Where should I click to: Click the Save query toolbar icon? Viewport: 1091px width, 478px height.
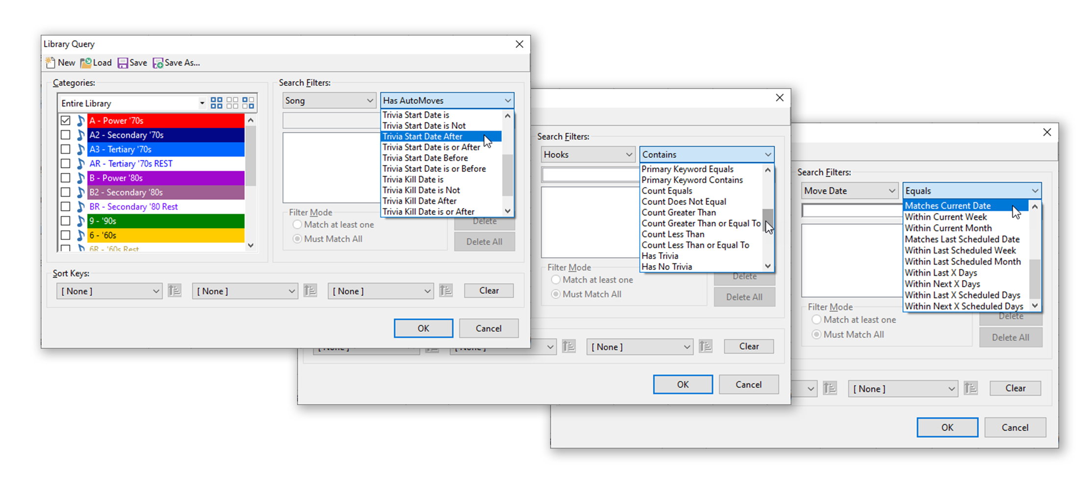tap(123, 63)
